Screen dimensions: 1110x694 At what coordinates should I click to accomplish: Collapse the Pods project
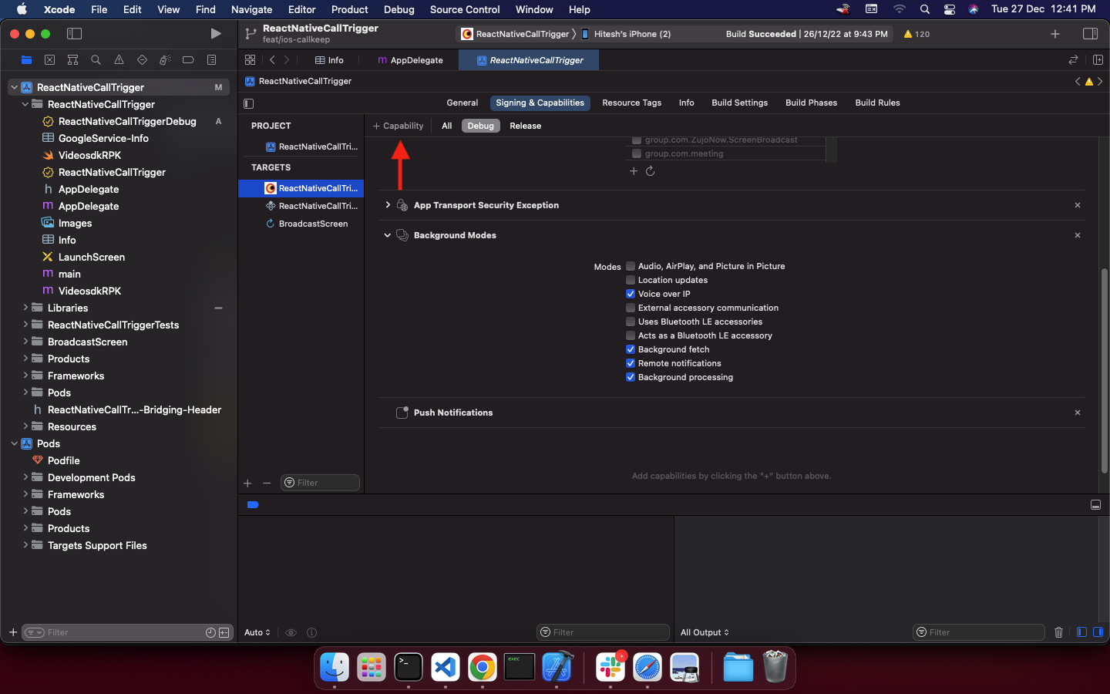pyautogui.click(x=15, y=443)
